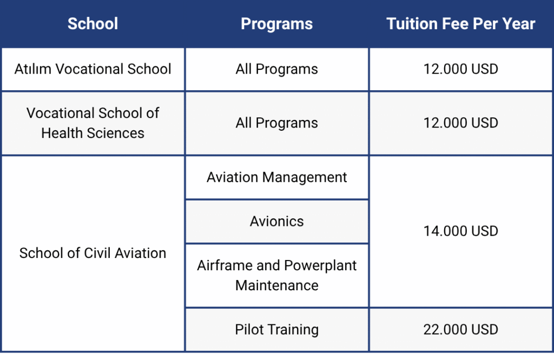Click the black bar below the table
Image resolution: width=554 pixels, height=359 pixels.
tap(276, 356)
